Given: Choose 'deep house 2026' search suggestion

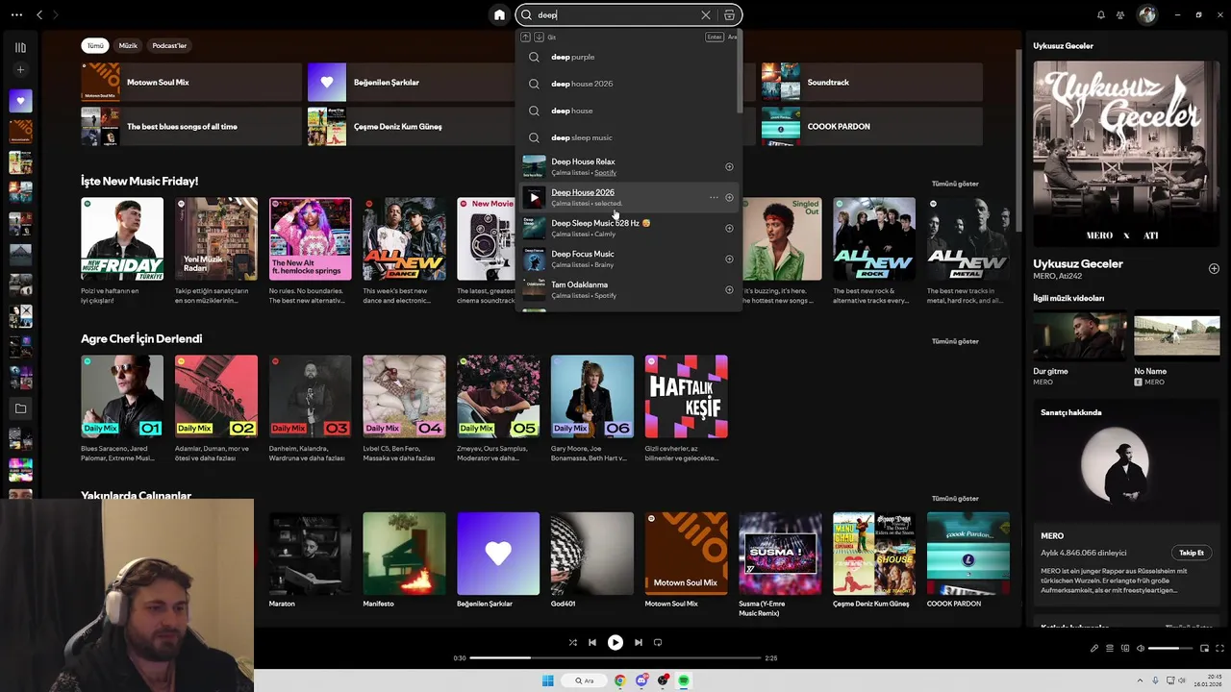Looking at the screenshot, I should [x=629, y=84].
